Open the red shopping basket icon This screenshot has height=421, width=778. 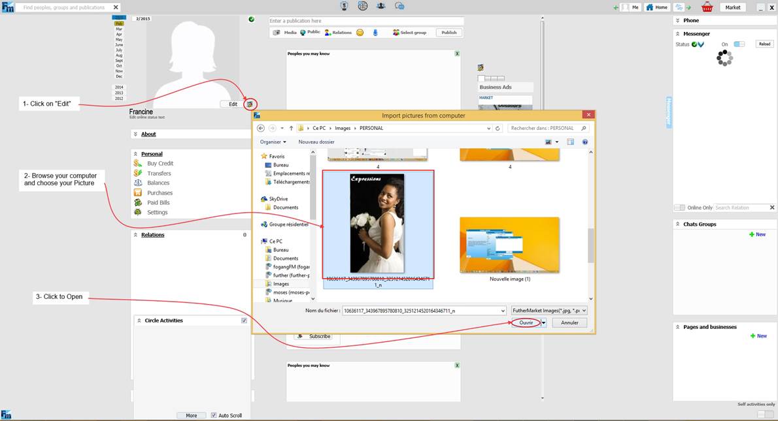click(707, 7)
